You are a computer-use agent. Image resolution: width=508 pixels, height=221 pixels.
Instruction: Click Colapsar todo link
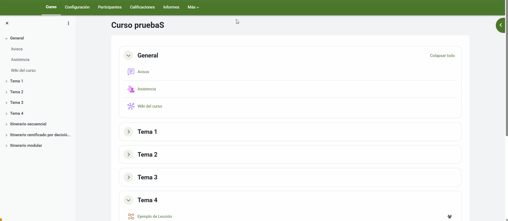[442, 56]
